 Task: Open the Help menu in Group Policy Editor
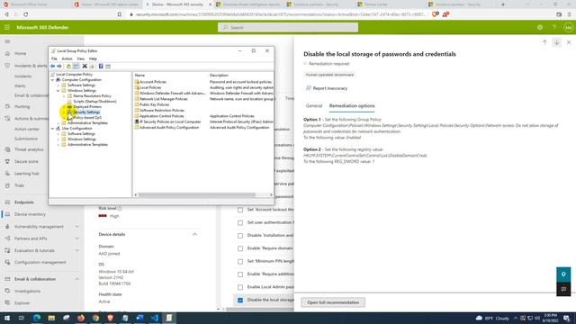pyautogui.click(x=93, y=58)
